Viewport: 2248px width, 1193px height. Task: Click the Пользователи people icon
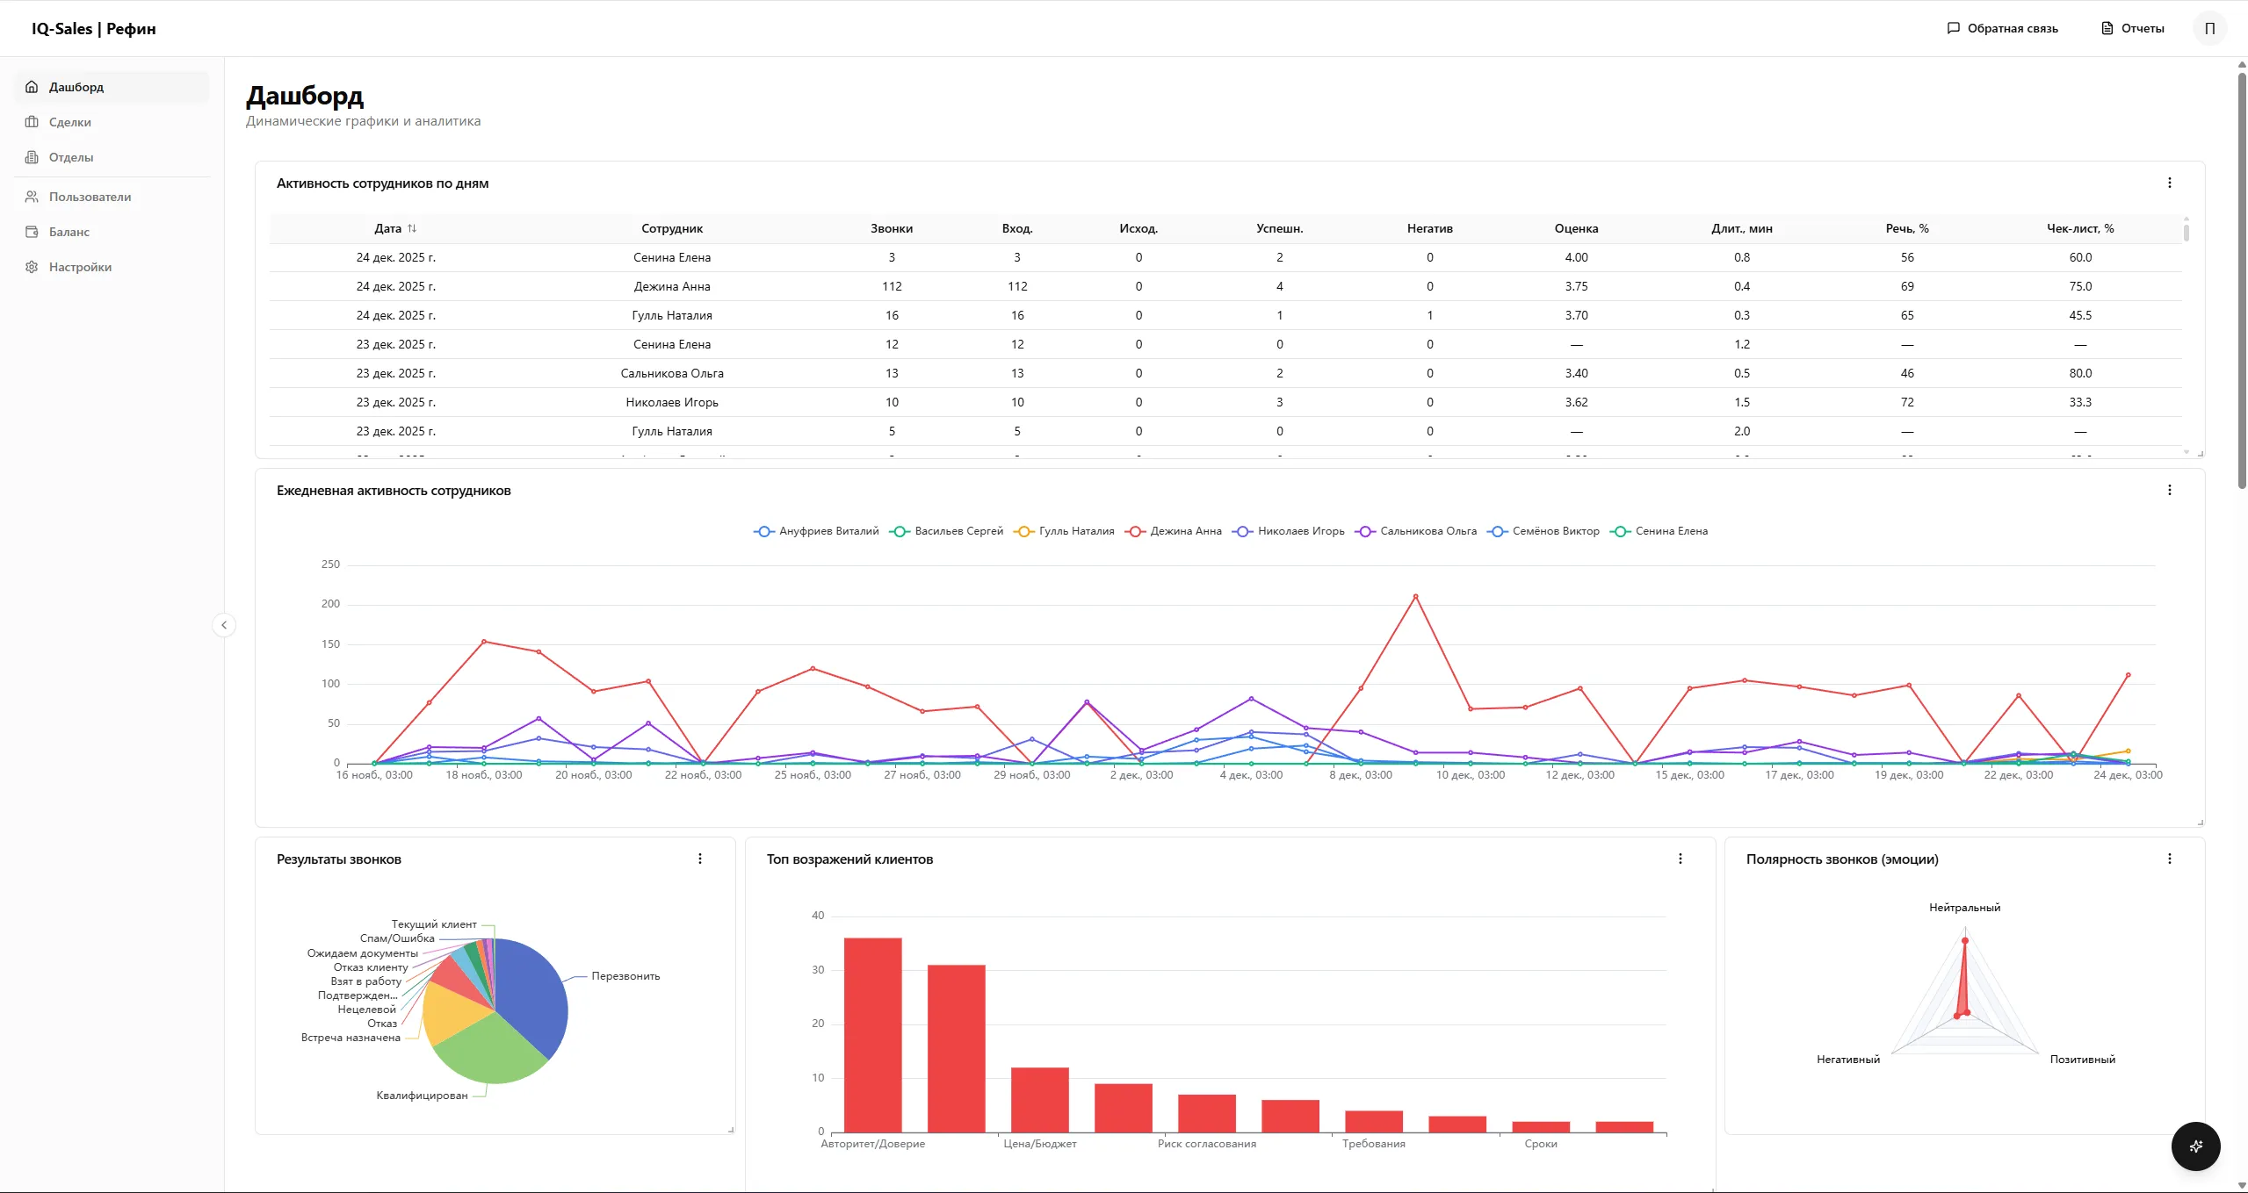[x=32, y=197]
